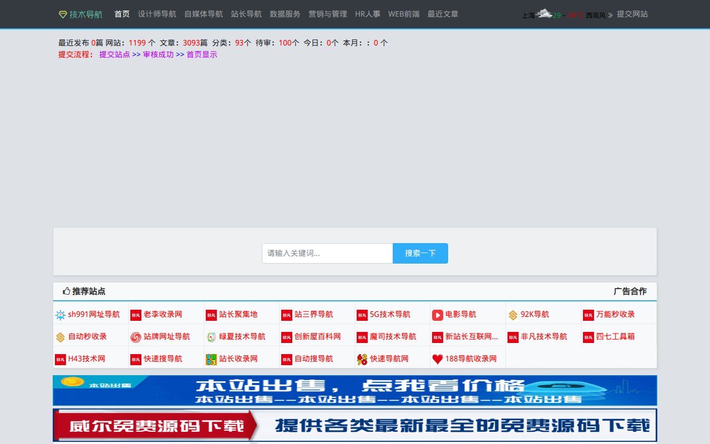Click the 站牌网址导航 swirl icon
This screenshot has width=710, height=444.
tap(136, 337)
